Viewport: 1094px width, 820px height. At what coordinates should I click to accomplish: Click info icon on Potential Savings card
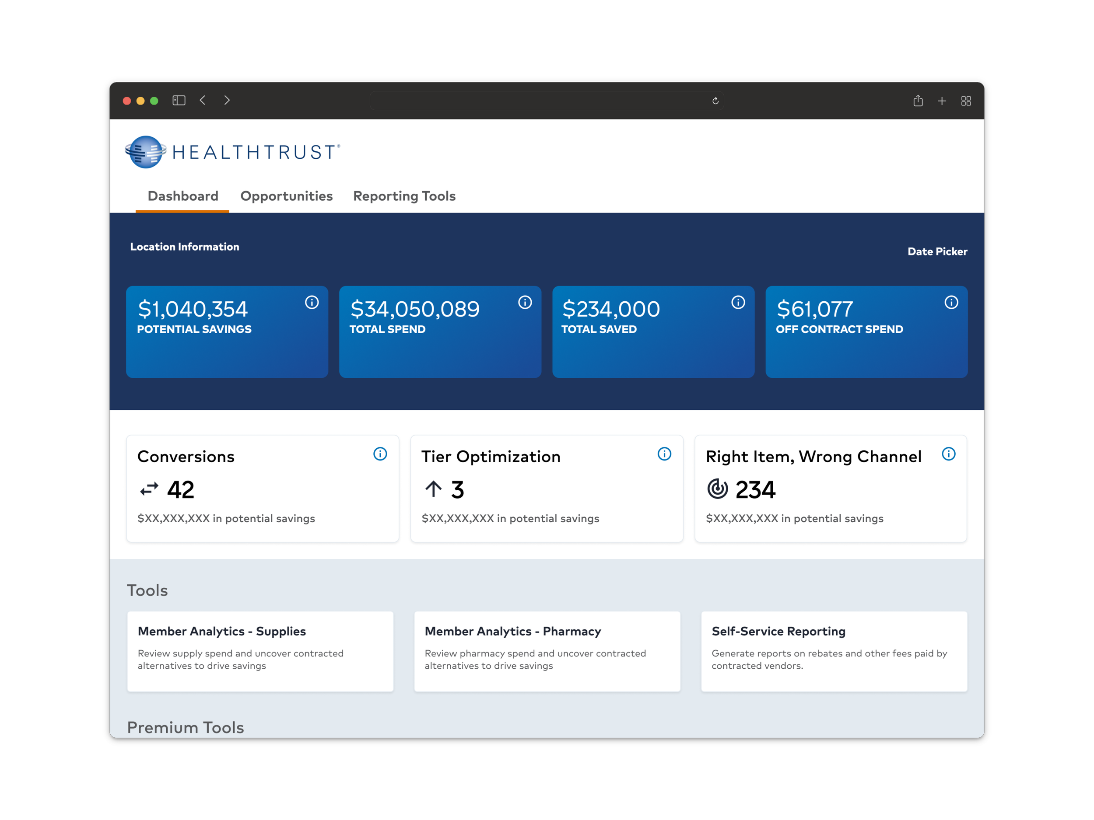pos(312,302)
